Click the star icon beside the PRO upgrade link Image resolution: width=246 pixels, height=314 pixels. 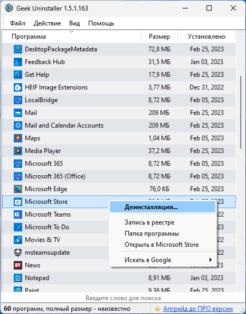click(x=157, y=309)
